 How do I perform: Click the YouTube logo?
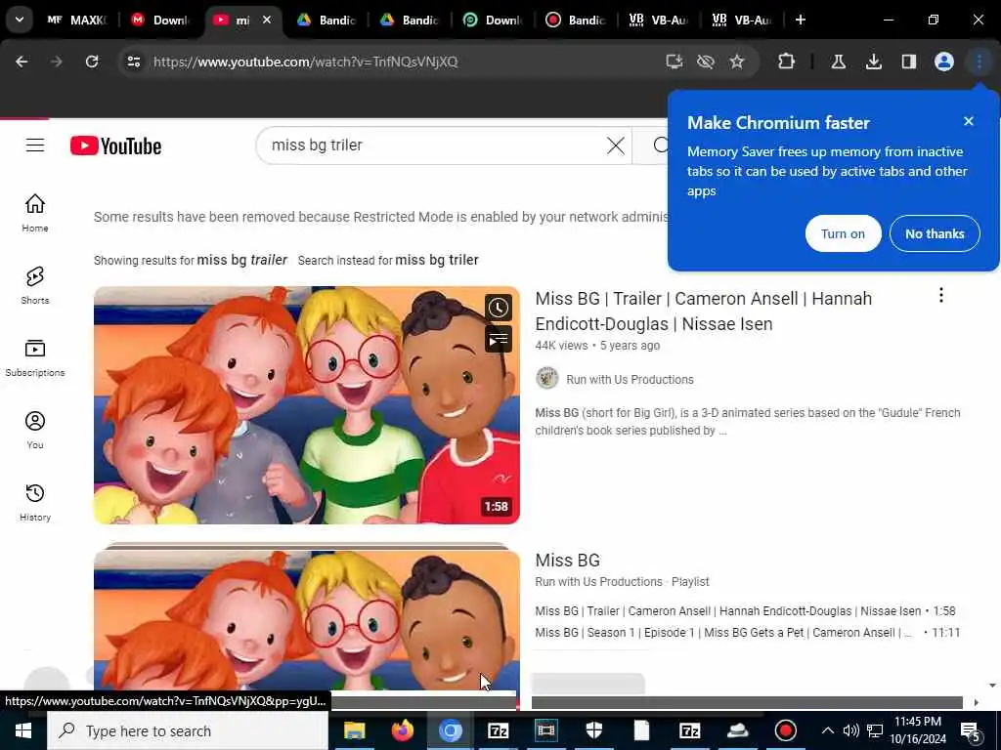(115, 146)
